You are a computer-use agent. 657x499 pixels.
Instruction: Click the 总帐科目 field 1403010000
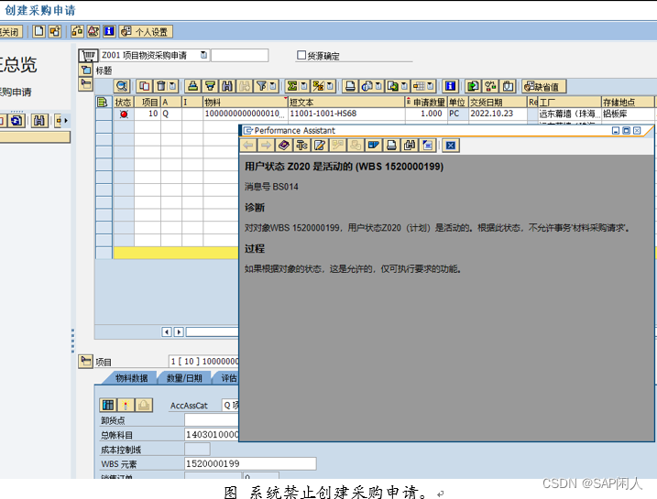coord(212,435)
